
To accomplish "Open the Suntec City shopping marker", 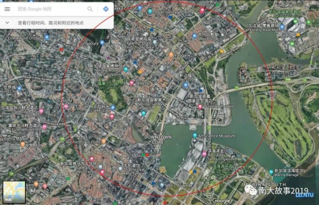I will [x=186, y=85].
